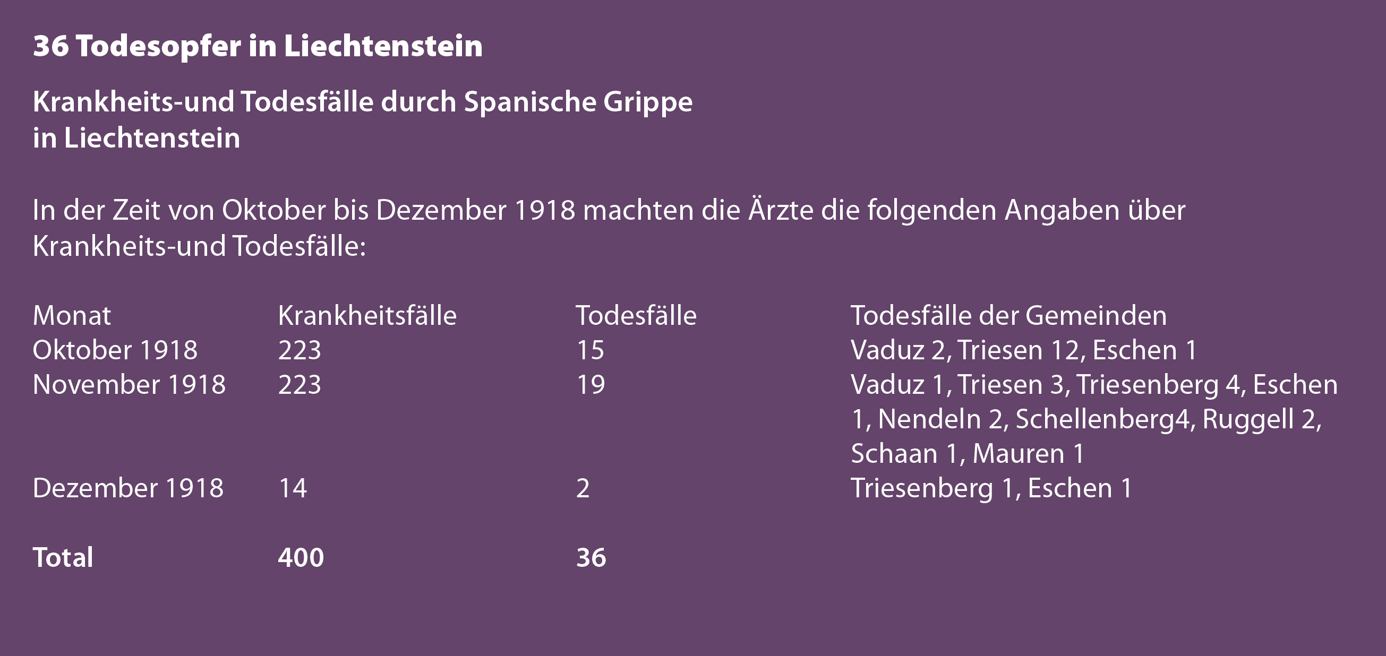Click the Dezember death count 2

coord(583,488)
